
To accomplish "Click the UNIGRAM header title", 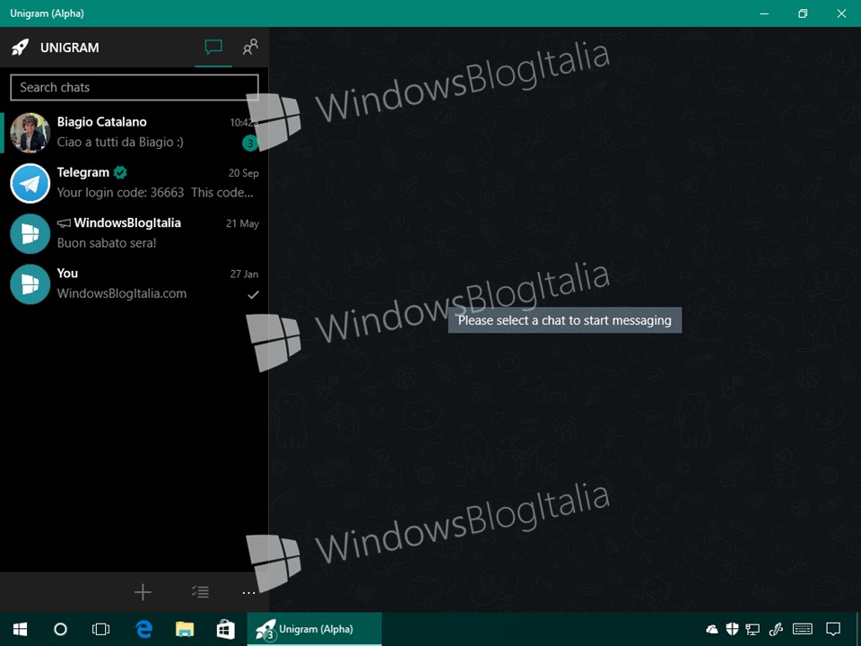I will [x=70, y=48].
